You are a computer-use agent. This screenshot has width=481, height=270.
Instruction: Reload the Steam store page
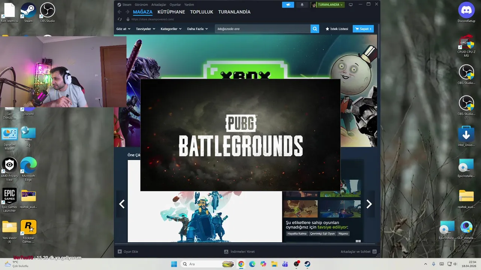click(x=120, y=19)
